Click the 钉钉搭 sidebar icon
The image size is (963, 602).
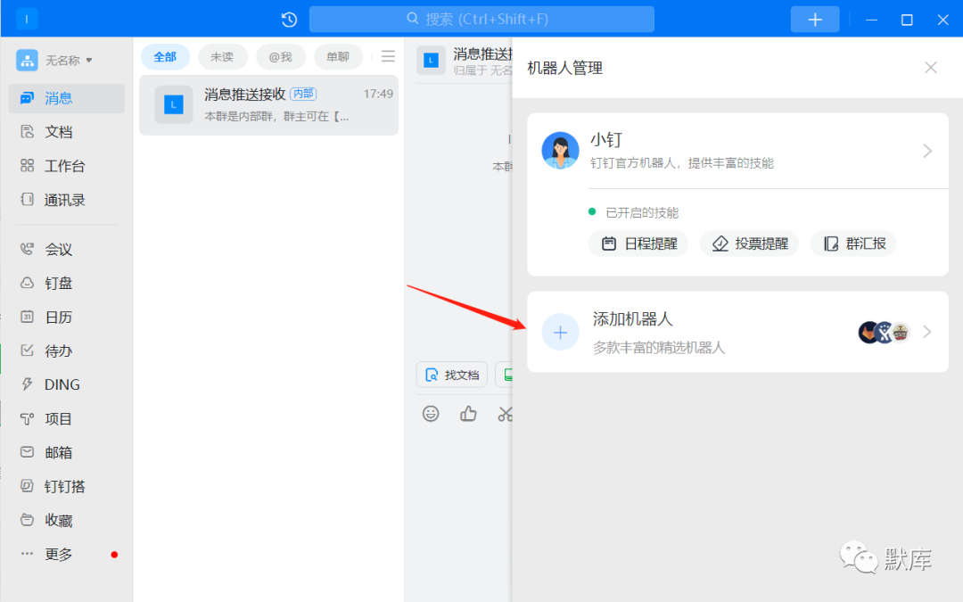27,486
